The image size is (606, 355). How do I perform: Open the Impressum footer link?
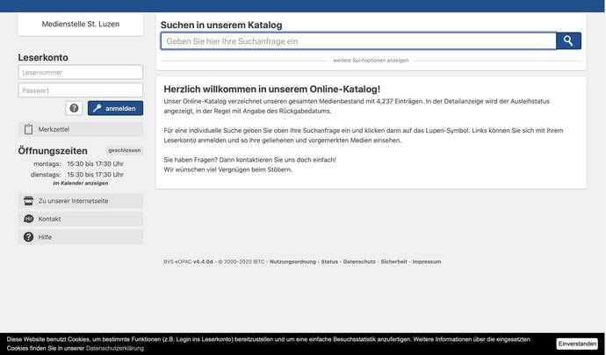click(x=426, y=262)
